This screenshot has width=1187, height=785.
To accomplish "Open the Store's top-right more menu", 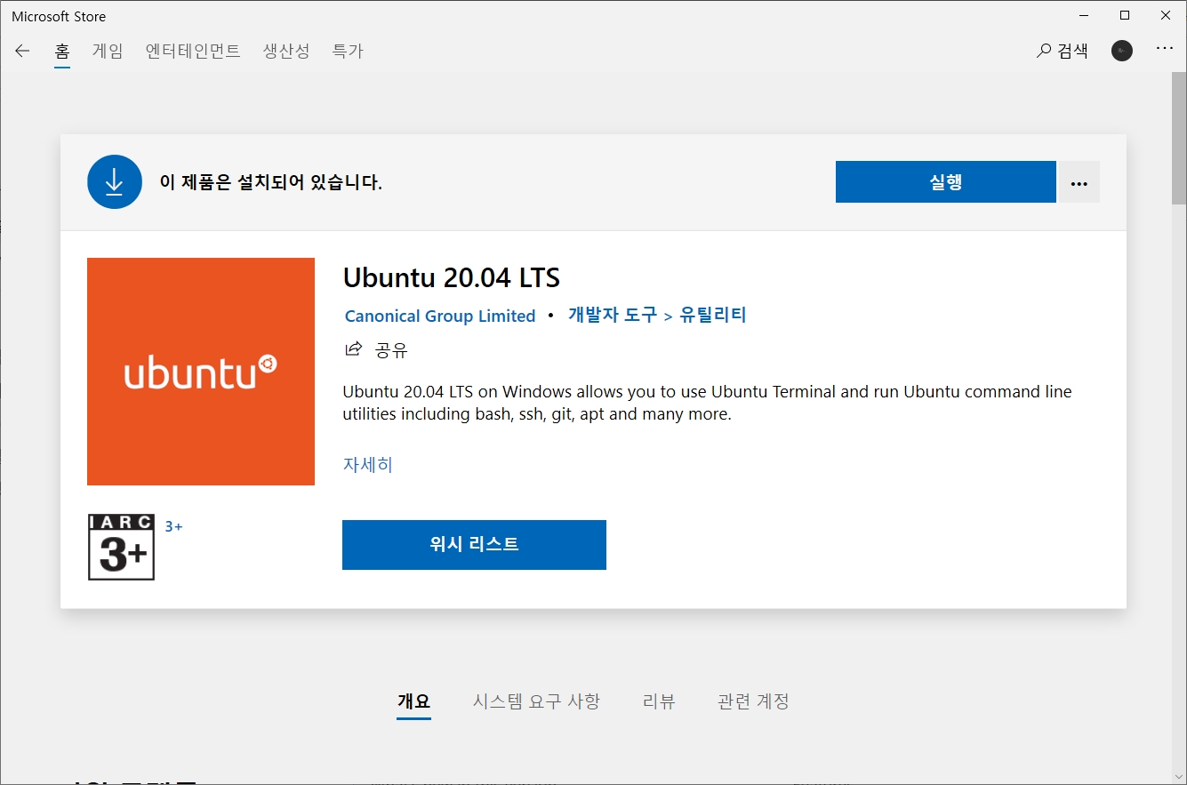I will click(1165, 50).
